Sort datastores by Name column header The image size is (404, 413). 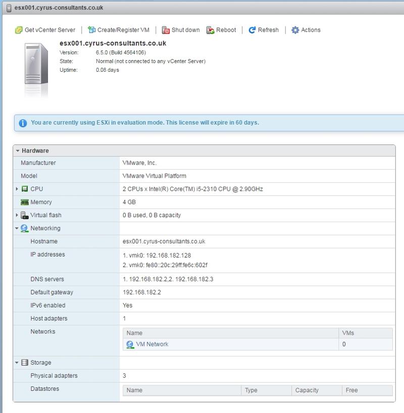click(x=182, y=390)
